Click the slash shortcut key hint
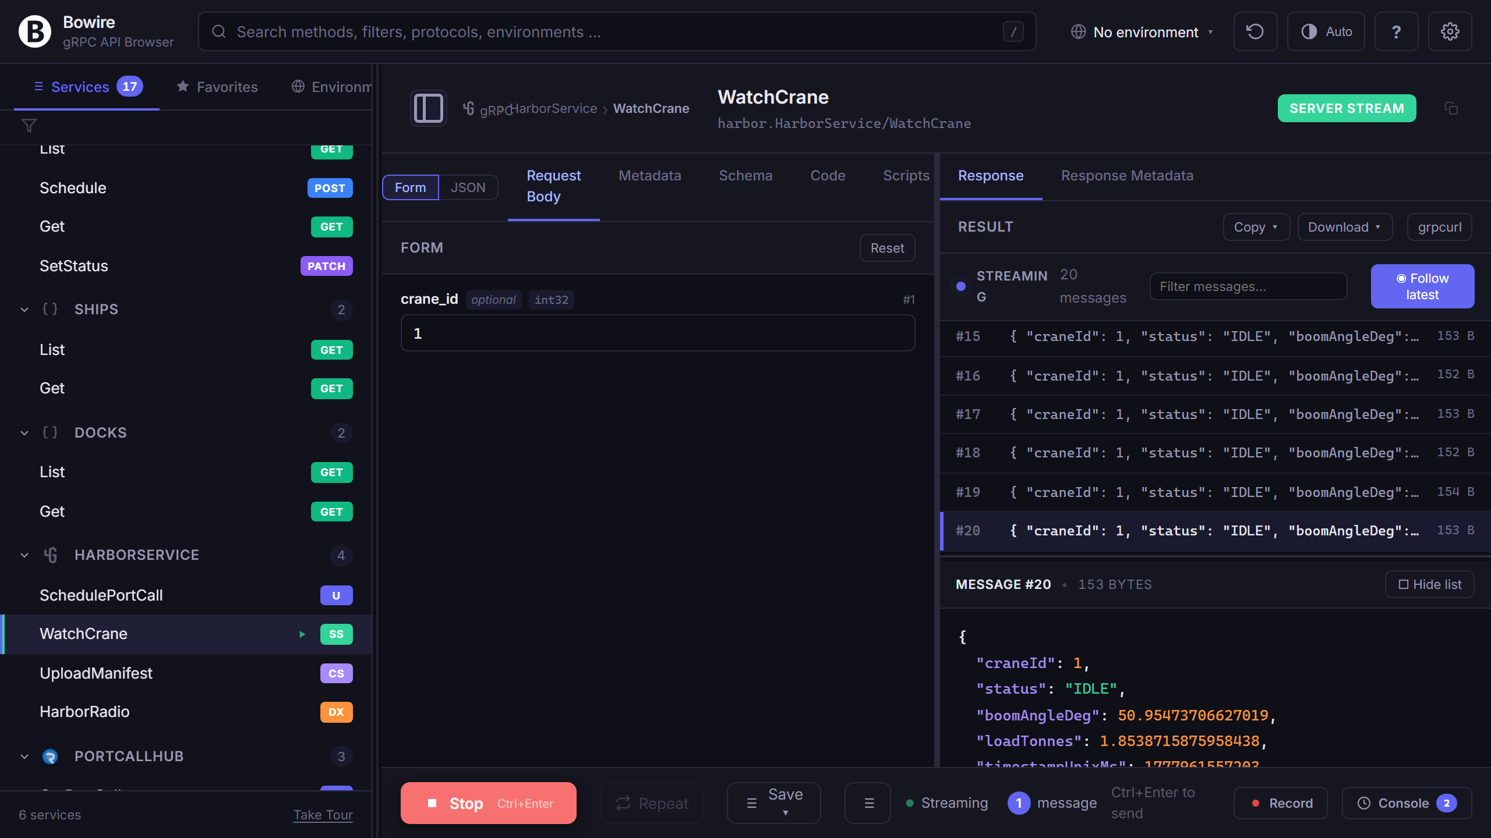The image size is (1491, 838). 1013,31
